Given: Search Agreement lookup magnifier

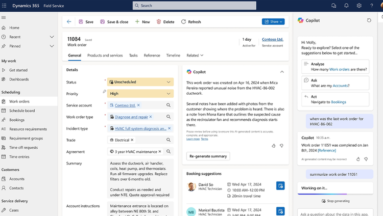Looking at the screenshot, I should pyautogui.click(x=169, y=151).
